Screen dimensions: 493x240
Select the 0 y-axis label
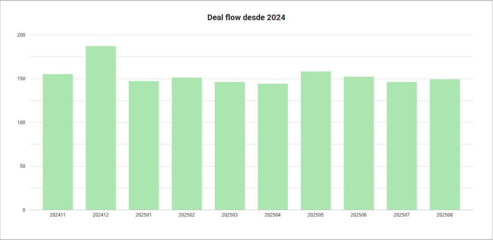24,210
